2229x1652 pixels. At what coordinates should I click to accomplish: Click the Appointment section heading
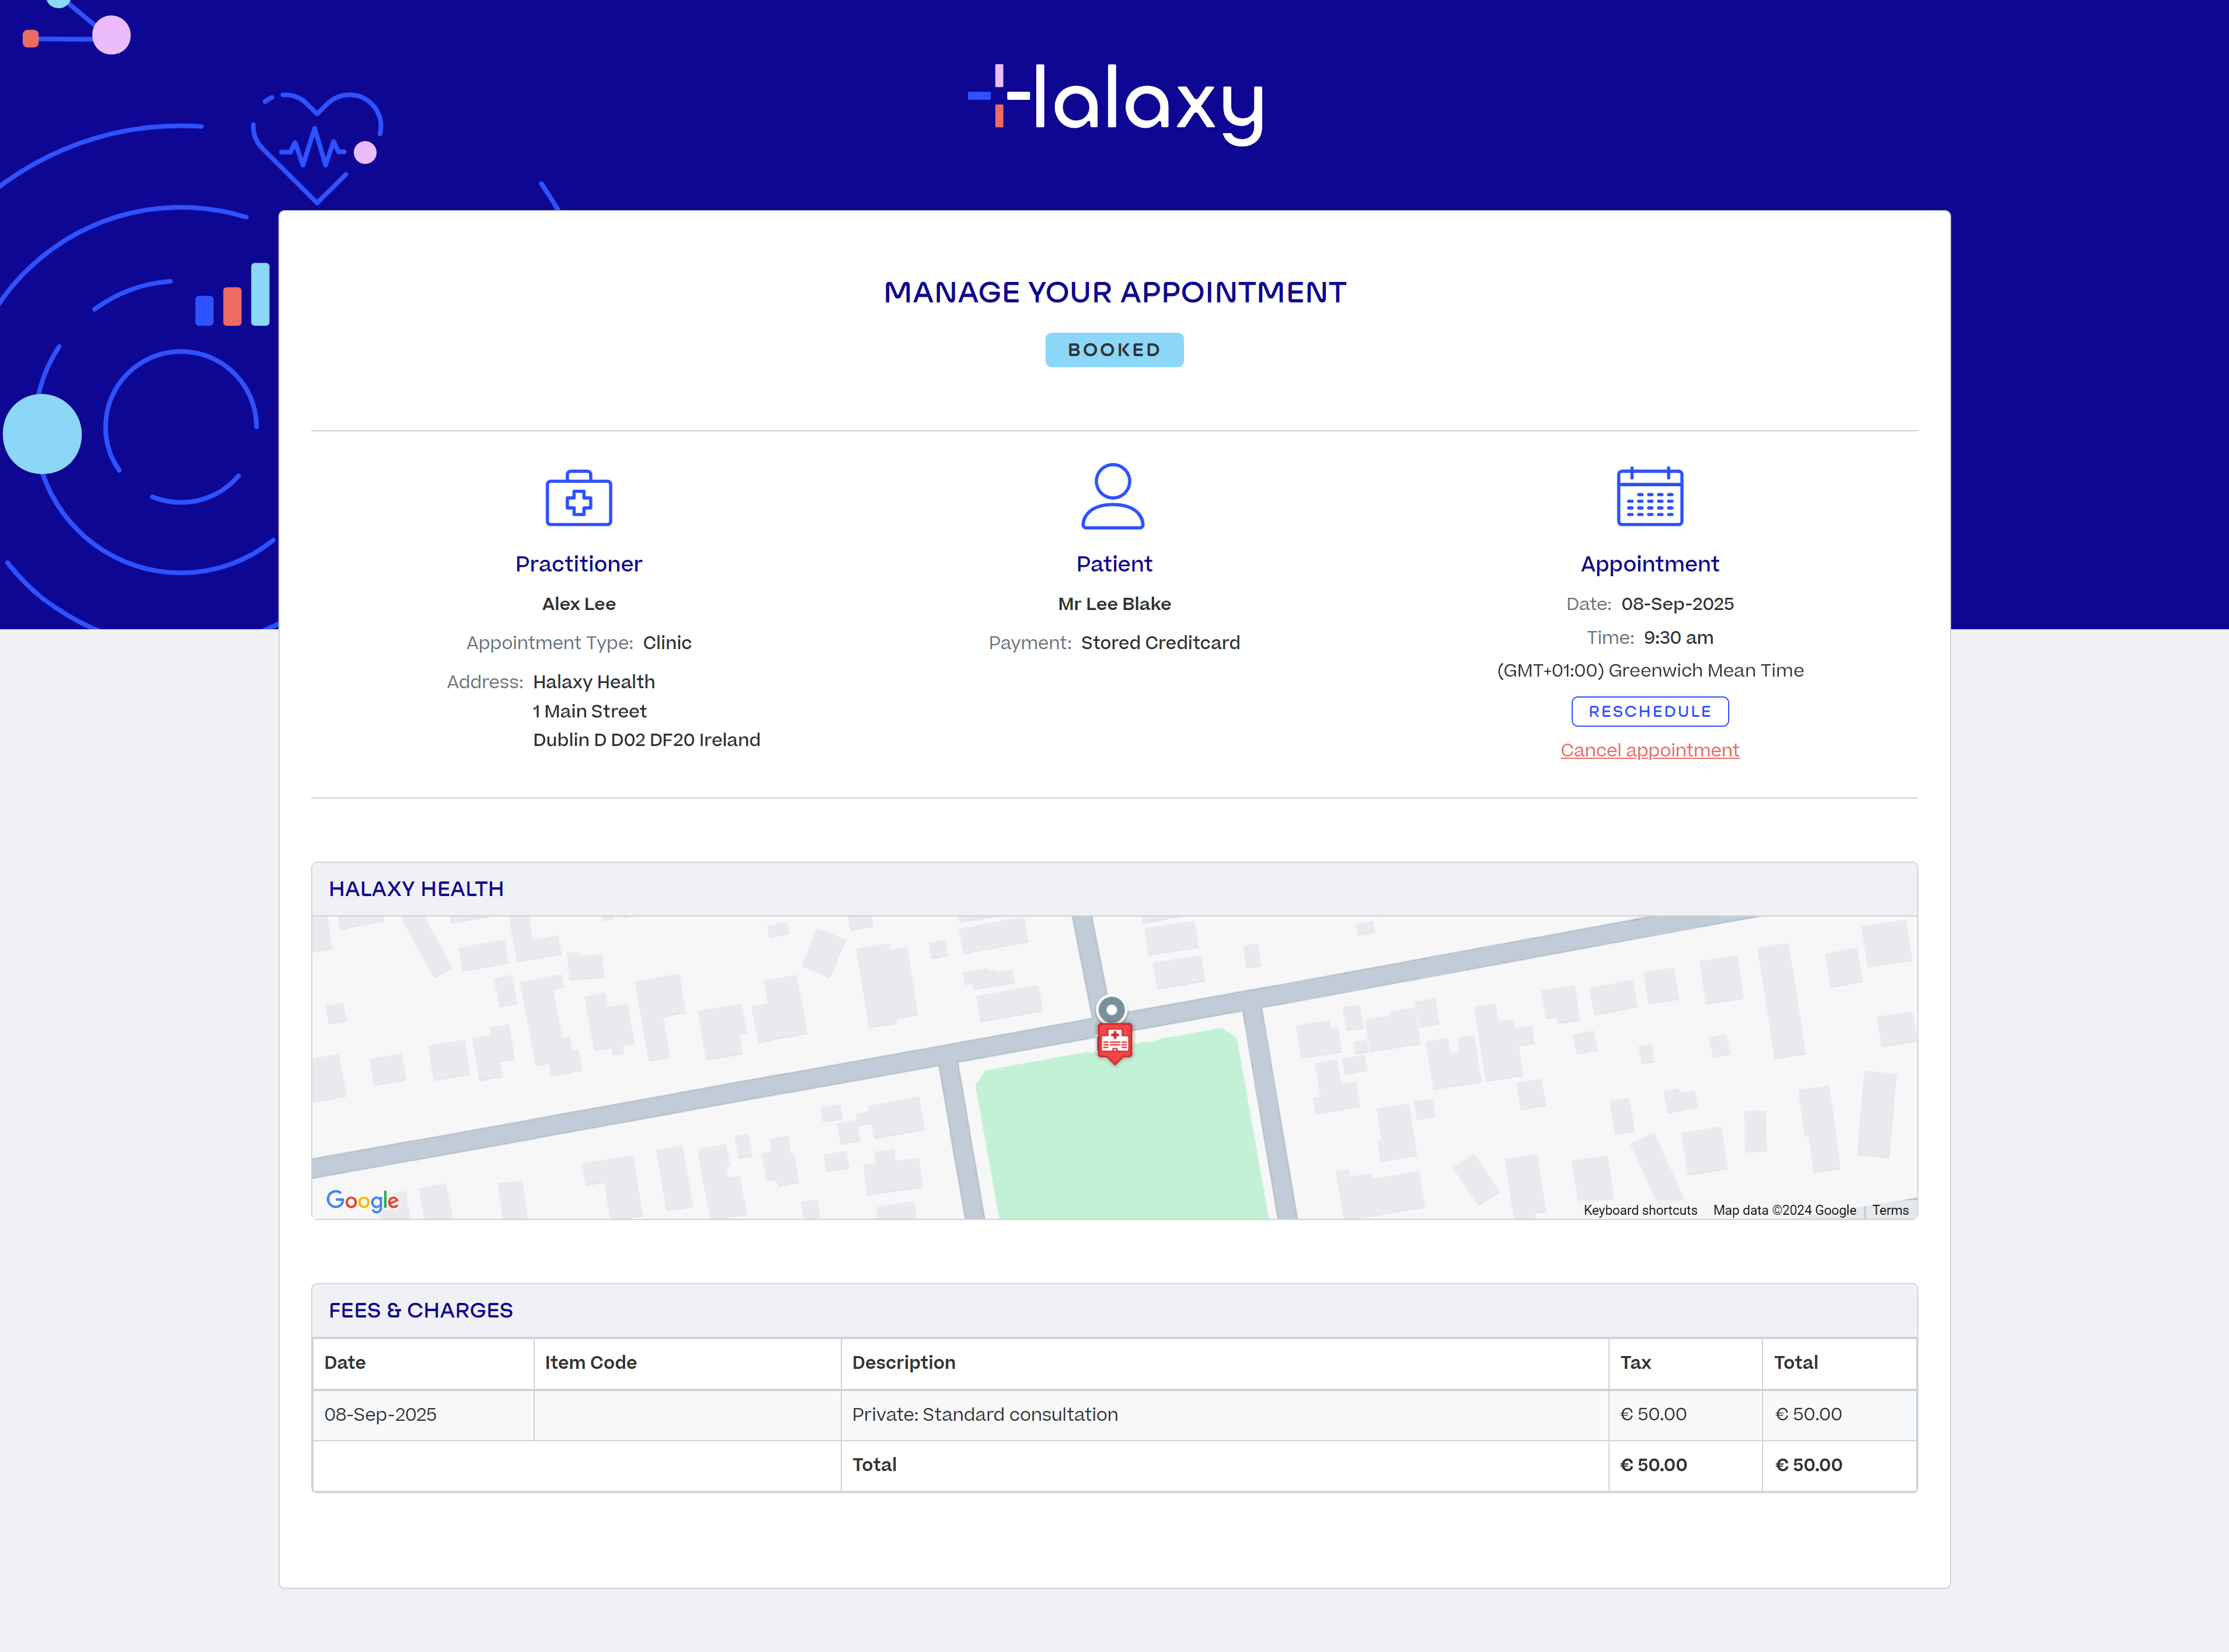tap(1649, 564)
